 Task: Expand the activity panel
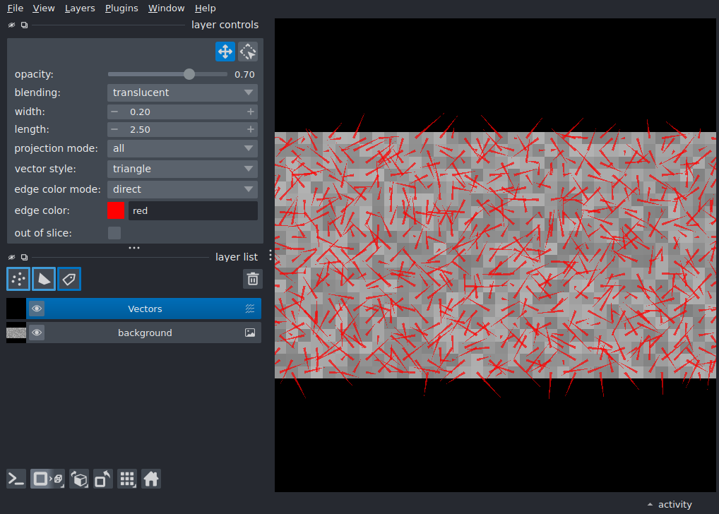point(670,504)
